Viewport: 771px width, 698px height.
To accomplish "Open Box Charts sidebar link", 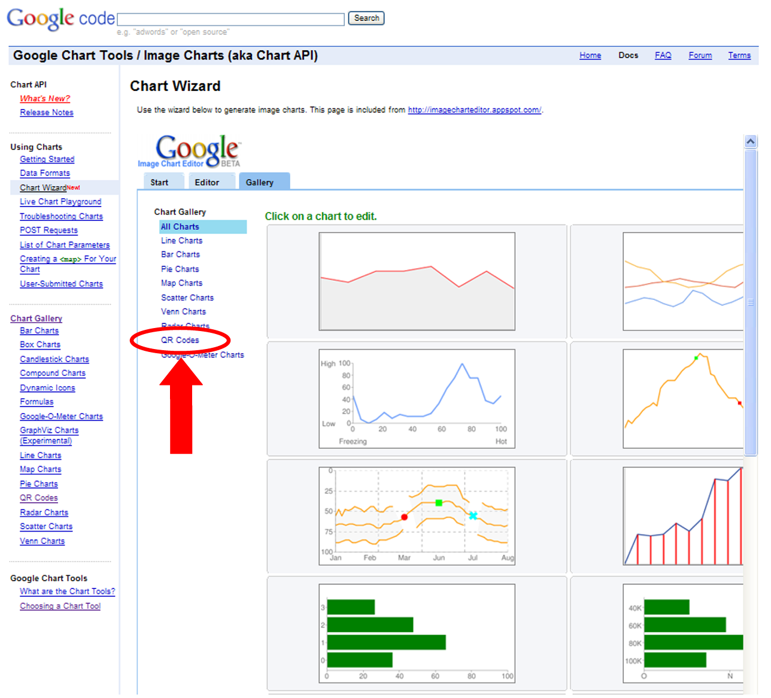I will point(40,345).
